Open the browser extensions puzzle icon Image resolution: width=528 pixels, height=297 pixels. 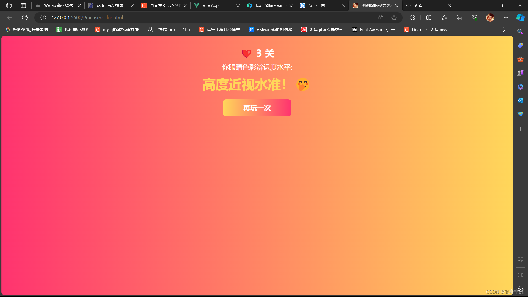(x=412, y=18)
